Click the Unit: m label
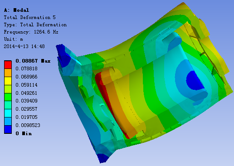Screen dimensions: 234x166 (x=14, y=39)
